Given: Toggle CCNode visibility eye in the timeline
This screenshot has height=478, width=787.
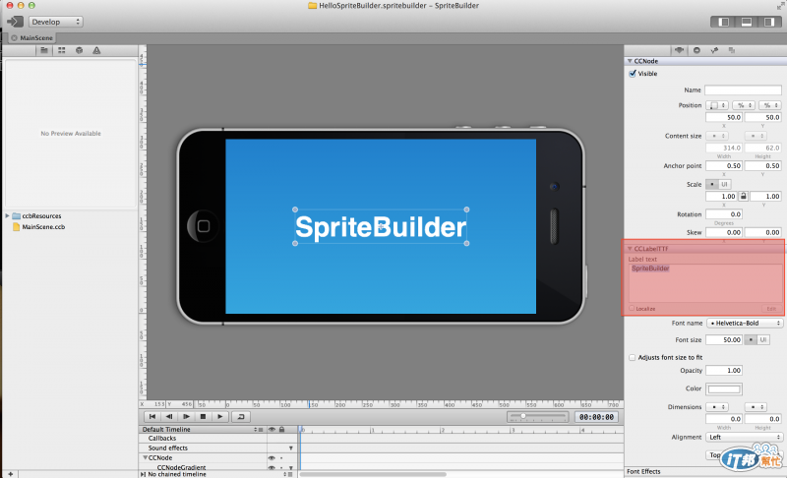Looking at the screenshot, I should [x=272, y=458].
